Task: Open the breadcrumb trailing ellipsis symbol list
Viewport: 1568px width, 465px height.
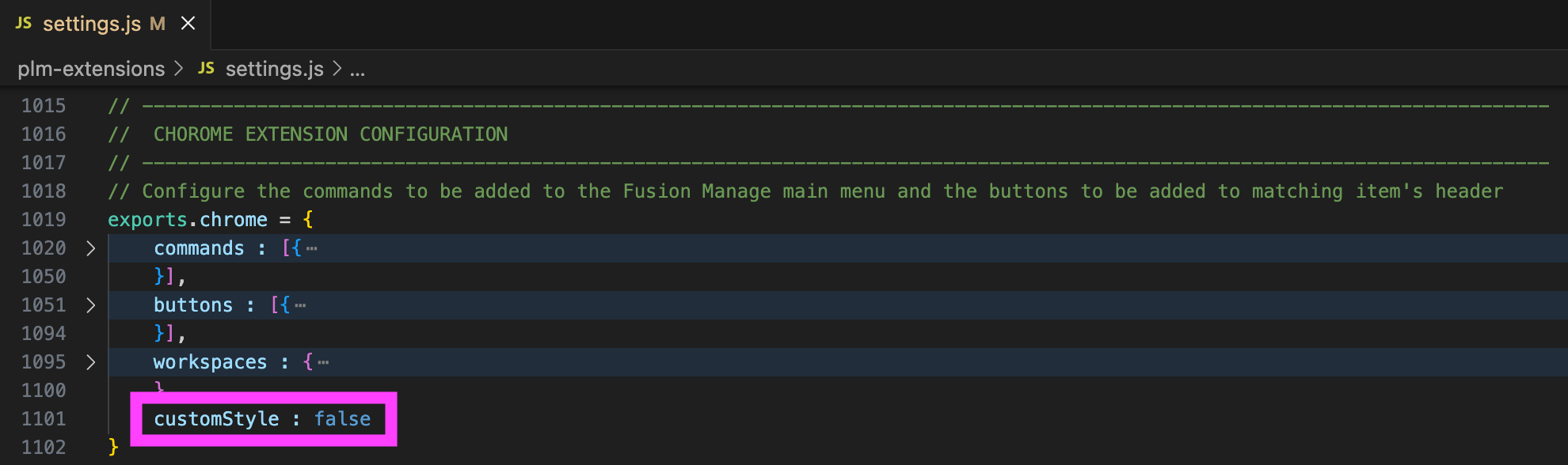Action: tap(358, 70)
